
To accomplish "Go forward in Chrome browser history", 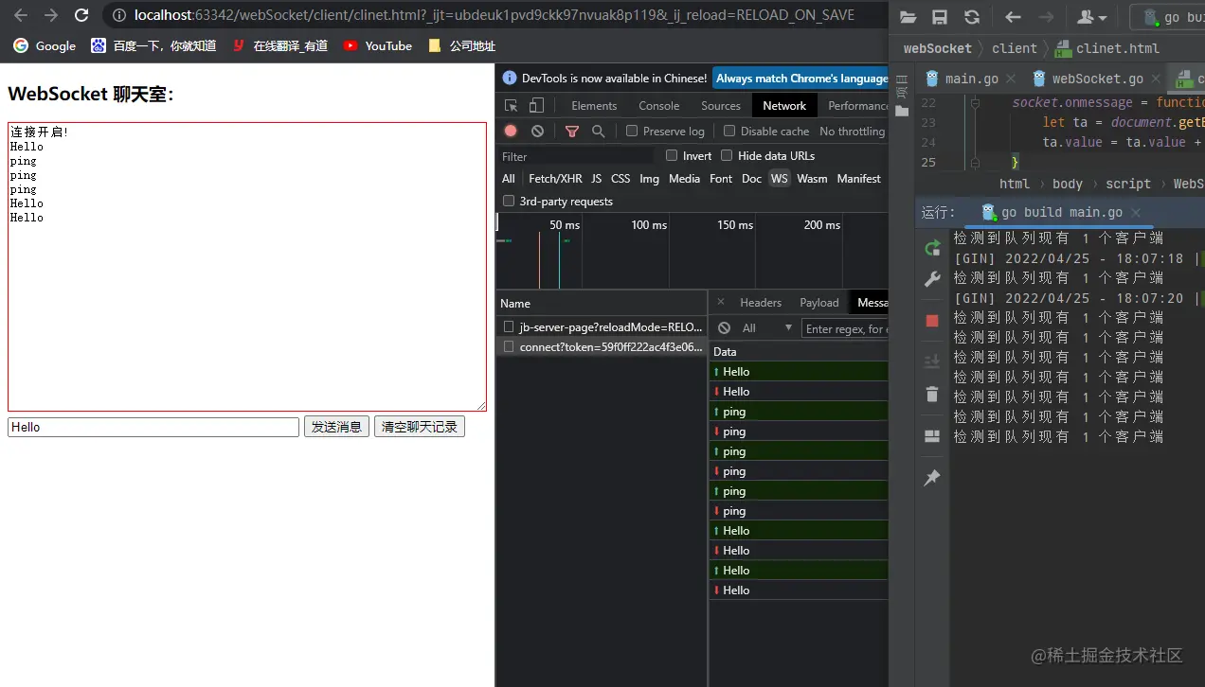I will click(51, 15).
